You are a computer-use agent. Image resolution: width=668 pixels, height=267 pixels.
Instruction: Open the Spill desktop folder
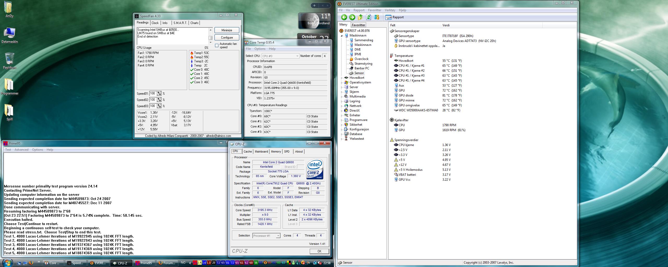(9, 112)
